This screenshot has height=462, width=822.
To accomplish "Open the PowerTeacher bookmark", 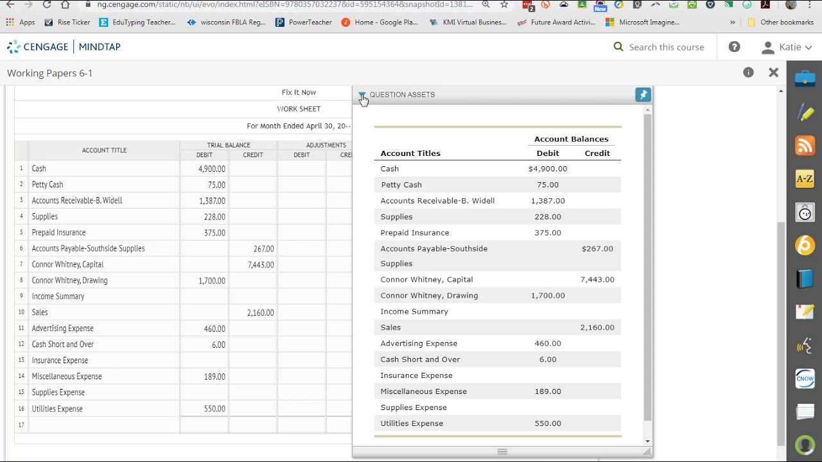I will (x=304, y=22).
